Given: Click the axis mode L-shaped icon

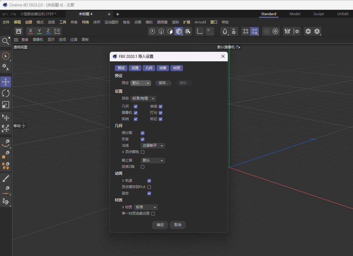Looking at the screenshot, I should (199, 31).
